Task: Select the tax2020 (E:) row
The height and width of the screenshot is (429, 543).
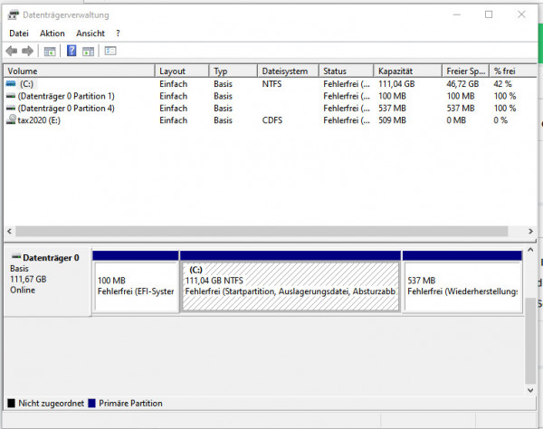Action: (x=270, y=120)
